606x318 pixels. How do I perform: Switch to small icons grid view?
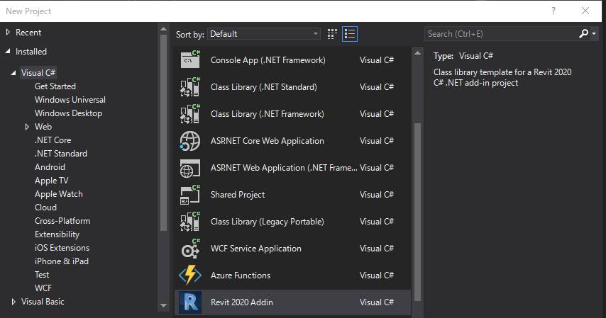coord(332,34)
